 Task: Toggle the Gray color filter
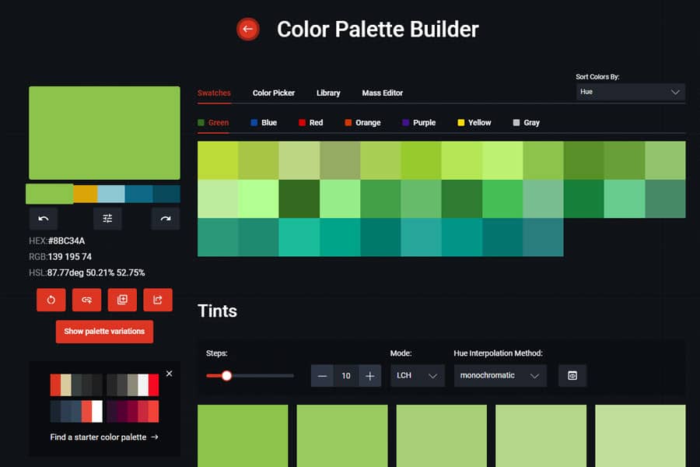[x=526, y=122]
